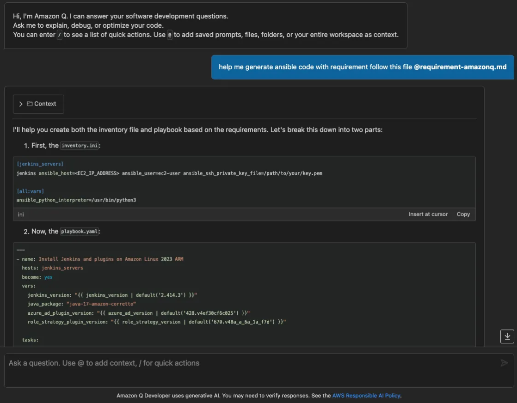Click the slash key hint in welcome message
This screenshot has width=517, height=403.
click(x=59, y=35)
